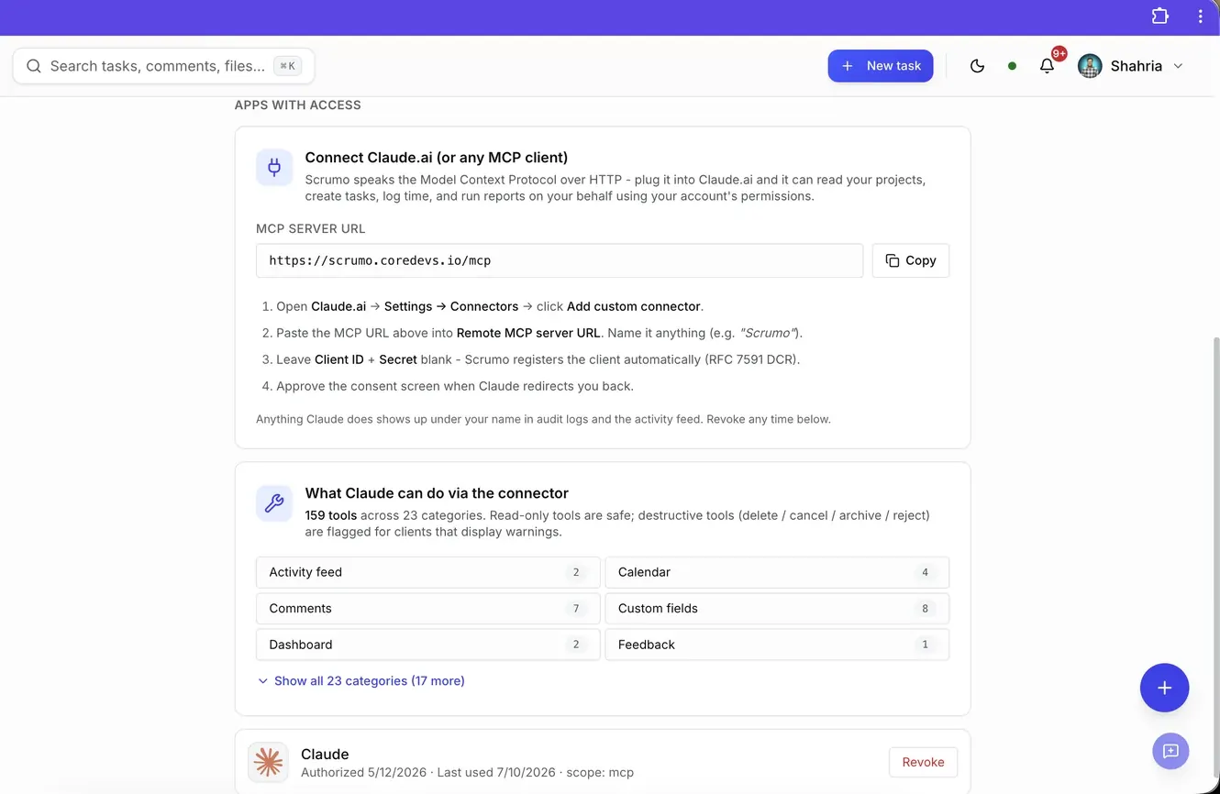1220x794 pixels.
Task: Click the New task button
Action: pyautogui.click(x=881, y=66)
